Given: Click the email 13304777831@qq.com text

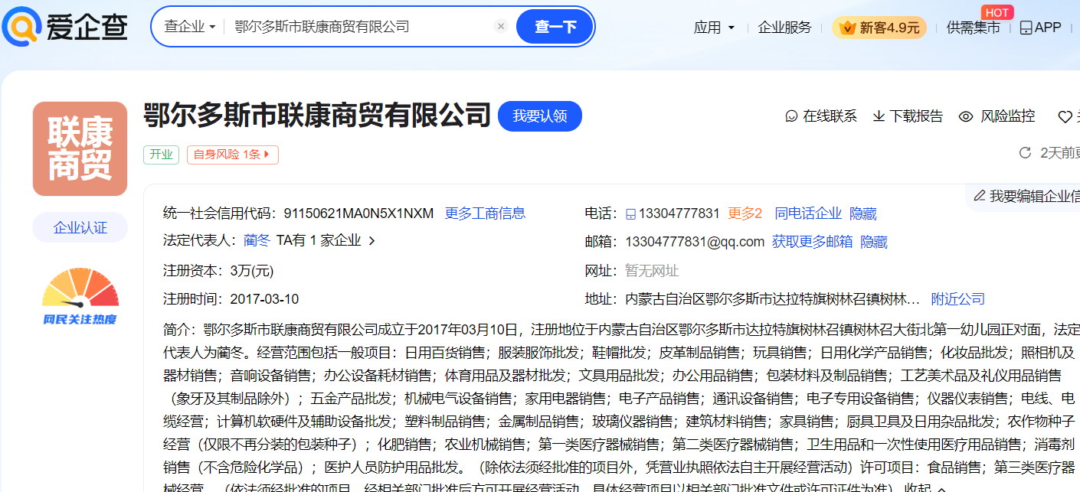Looking at the screenshot, I should tap(695, 242).
